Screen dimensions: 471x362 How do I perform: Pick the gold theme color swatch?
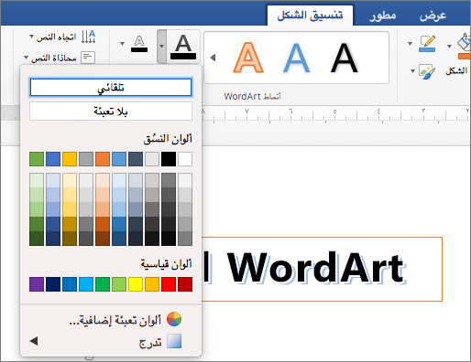click(x=70, y=159)
